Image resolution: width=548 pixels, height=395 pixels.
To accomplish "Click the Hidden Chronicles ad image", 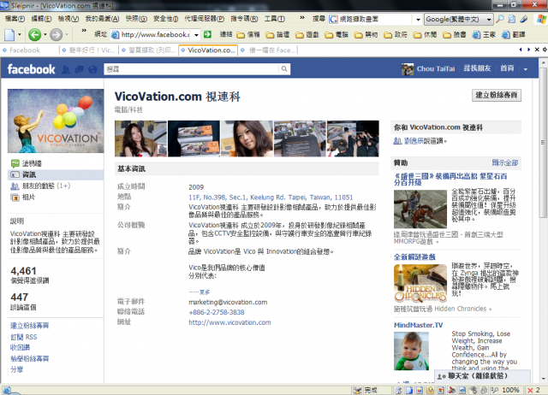I will 420,283.
